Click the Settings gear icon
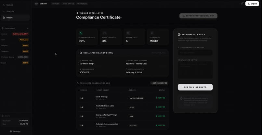 point(11,131)
